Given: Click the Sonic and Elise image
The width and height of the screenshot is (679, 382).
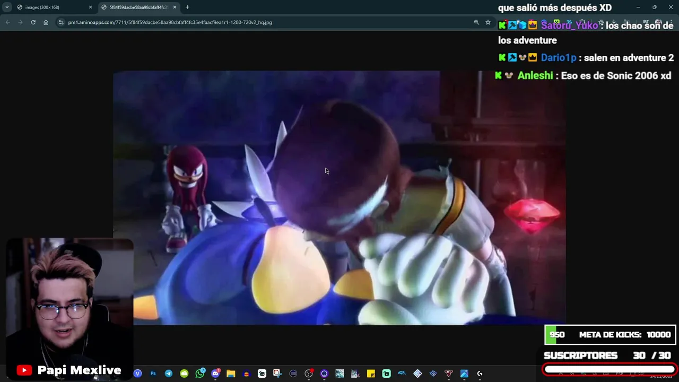Looking at the screenshot, I should 339,198.
